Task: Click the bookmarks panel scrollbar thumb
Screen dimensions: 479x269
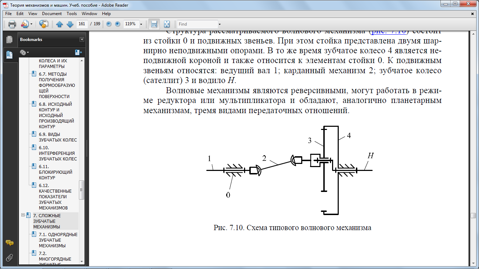Action: [82, 190]
